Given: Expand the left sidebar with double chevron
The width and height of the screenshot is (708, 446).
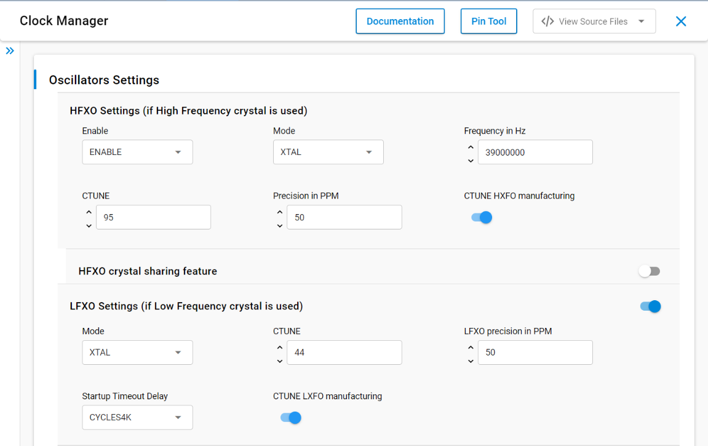Looking at the screenshot, I should pos(10,51).
